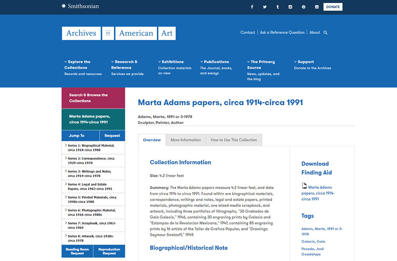Click the Services we provide subtitle
Viewport: 397px width, 261px height.
(x=127, y=74)
